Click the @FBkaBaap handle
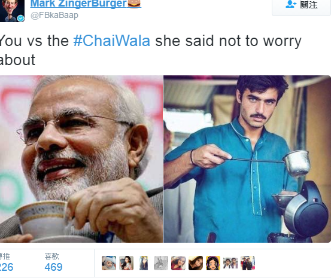Viewport: 331px width, 278px height. coord(54,16)
